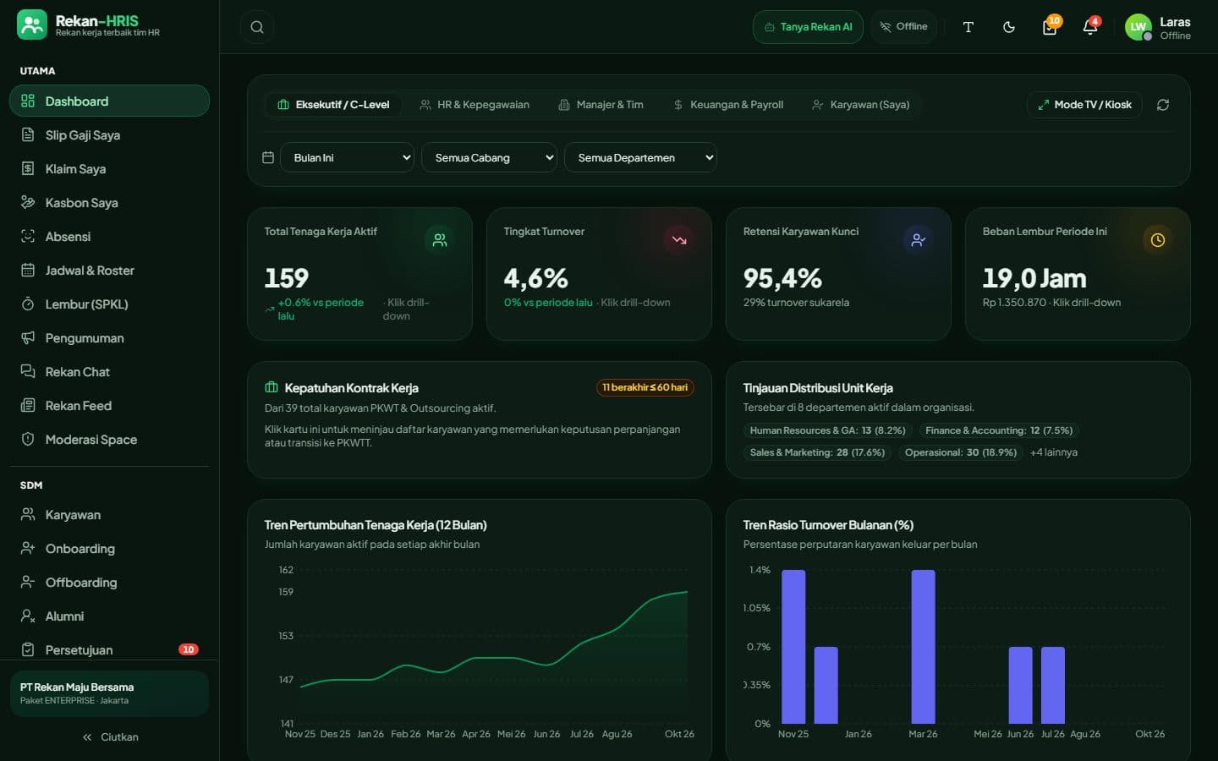Open the Offboarding sidebar item
Image resolution: width=1218 pixels, height=761 pixels.
[109, 583]
